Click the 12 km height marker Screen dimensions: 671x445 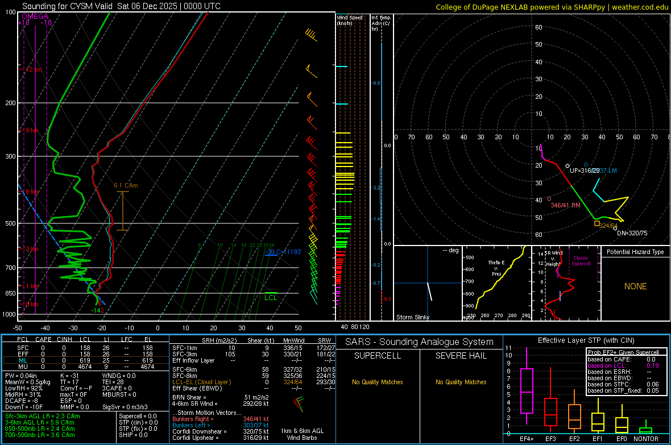pyautogui.click(x=34, y=69)
